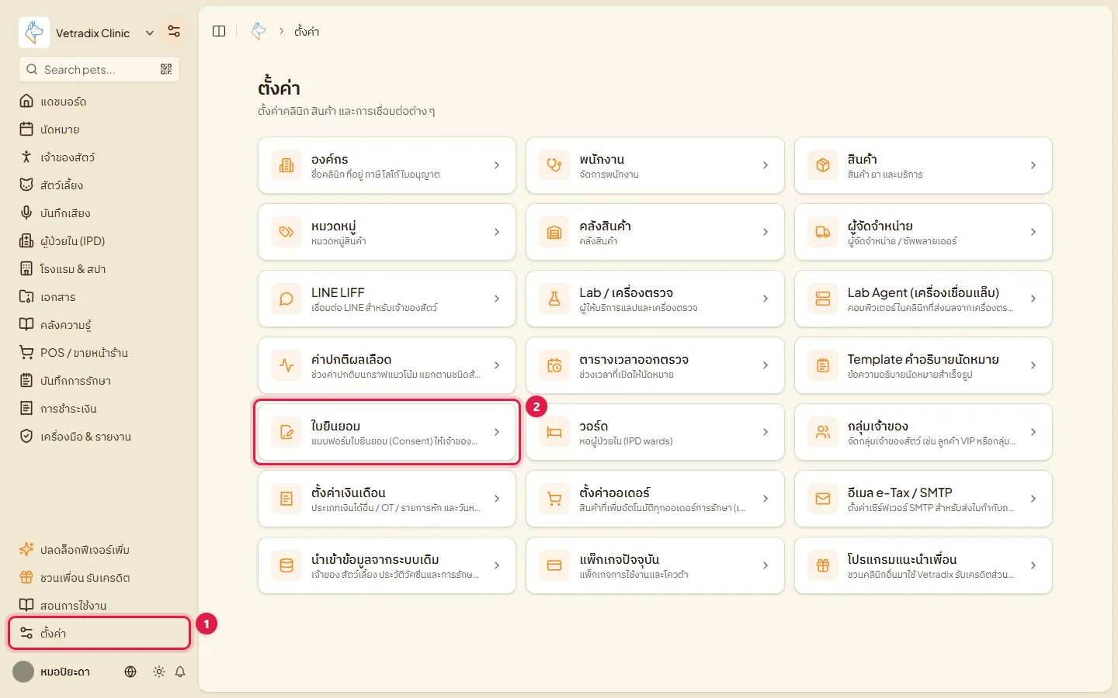1118x698 pixels.
Task: Open language globe icon at bottom
Action: click(x=130, y=672)
